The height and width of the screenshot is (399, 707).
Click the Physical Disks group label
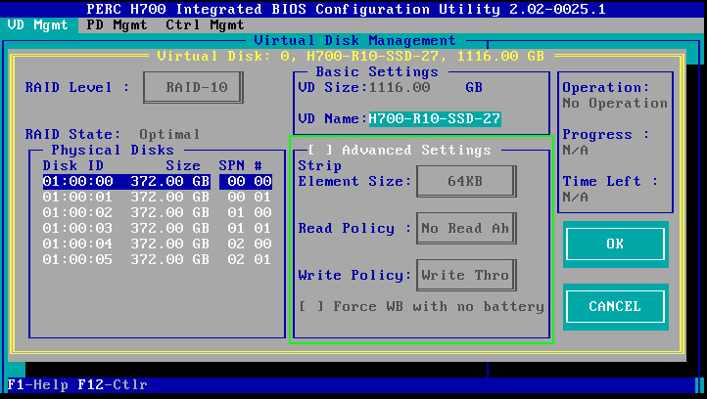click(113, 150)
